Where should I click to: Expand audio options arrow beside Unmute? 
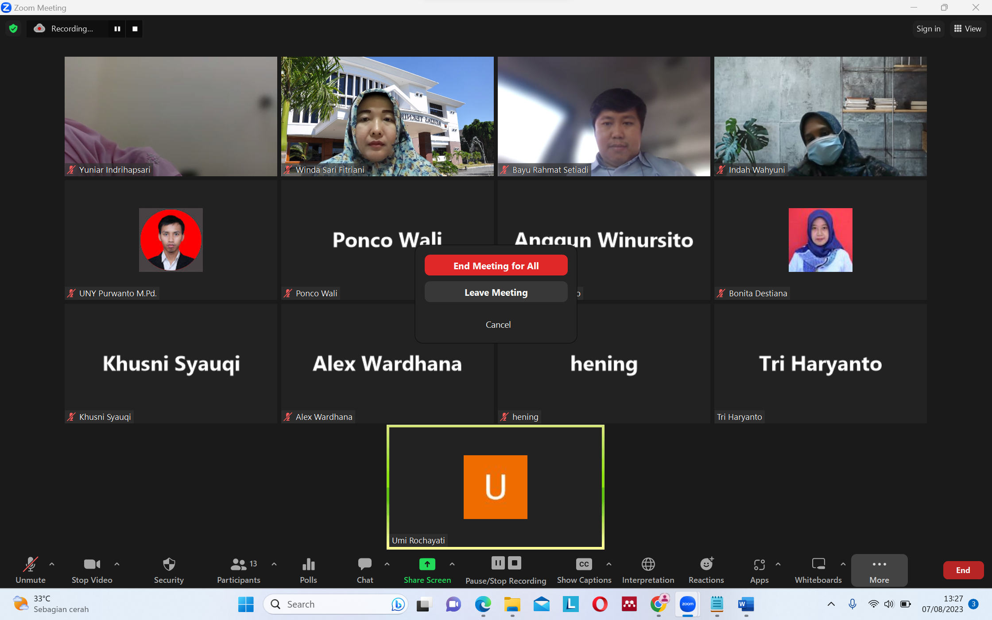[x=52, y=564]
